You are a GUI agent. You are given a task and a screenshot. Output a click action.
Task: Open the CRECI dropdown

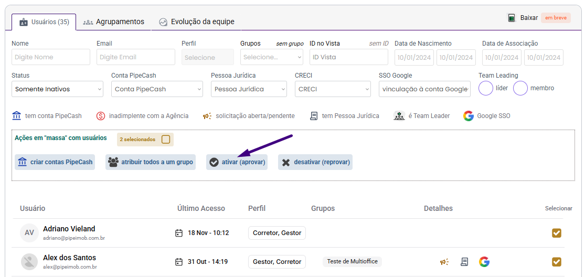333,89
